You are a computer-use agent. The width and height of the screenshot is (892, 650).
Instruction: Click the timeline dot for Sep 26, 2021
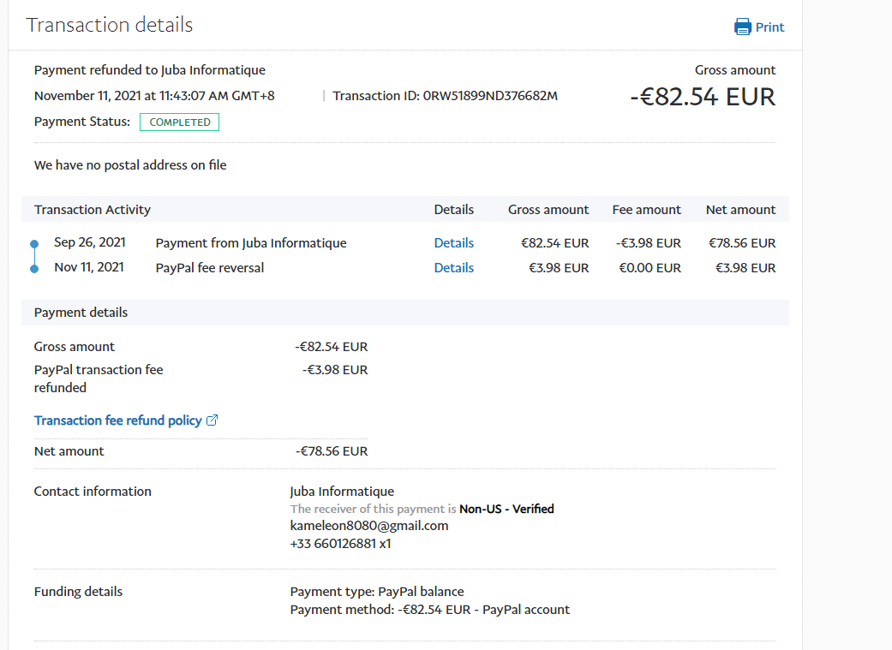pos(34,244)
